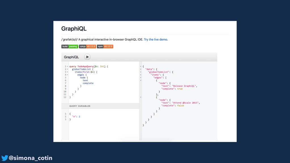The height and width of the screenshot is (163, 290).
Task: Click the QUERY VARIABLES header bar
Action: click(x=100, y=106)
